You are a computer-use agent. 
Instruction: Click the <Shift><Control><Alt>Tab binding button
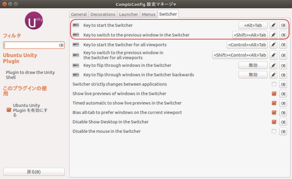point(240,55)
